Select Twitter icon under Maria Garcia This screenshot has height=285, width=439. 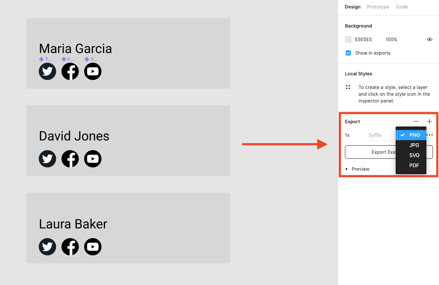(x=47, y=71)
